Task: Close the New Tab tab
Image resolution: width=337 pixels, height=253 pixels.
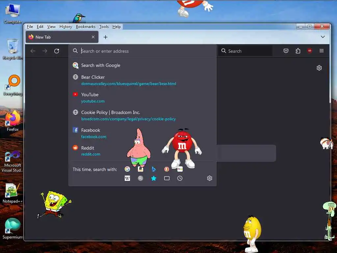Action: pos(93,37)
